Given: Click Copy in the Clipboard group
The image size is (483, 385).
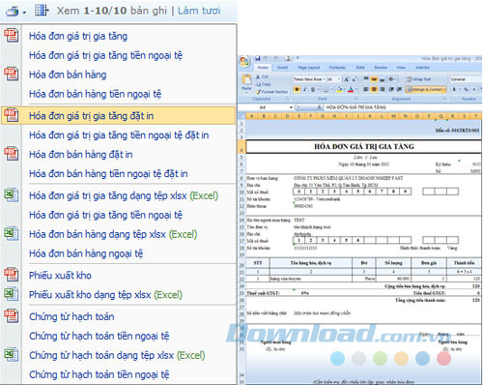Looking at the screenshot, I should (x=264, y=84).
